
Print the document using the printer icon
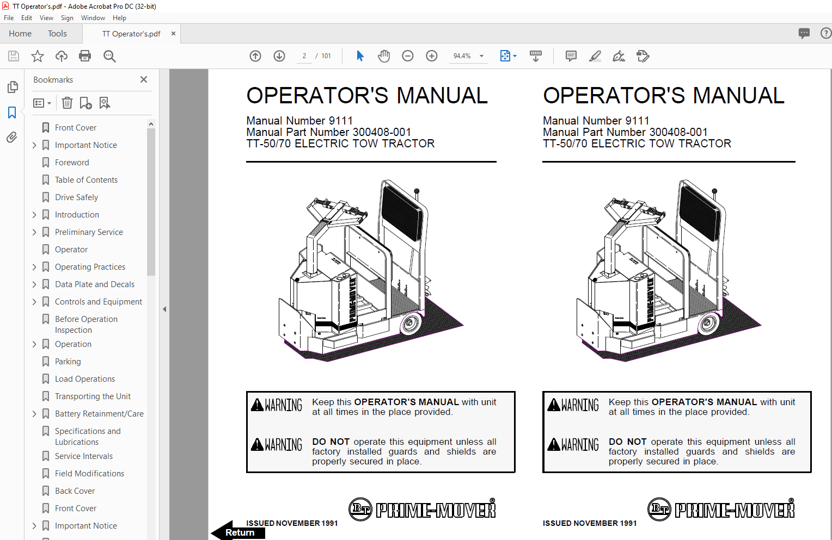click(85, 56)
